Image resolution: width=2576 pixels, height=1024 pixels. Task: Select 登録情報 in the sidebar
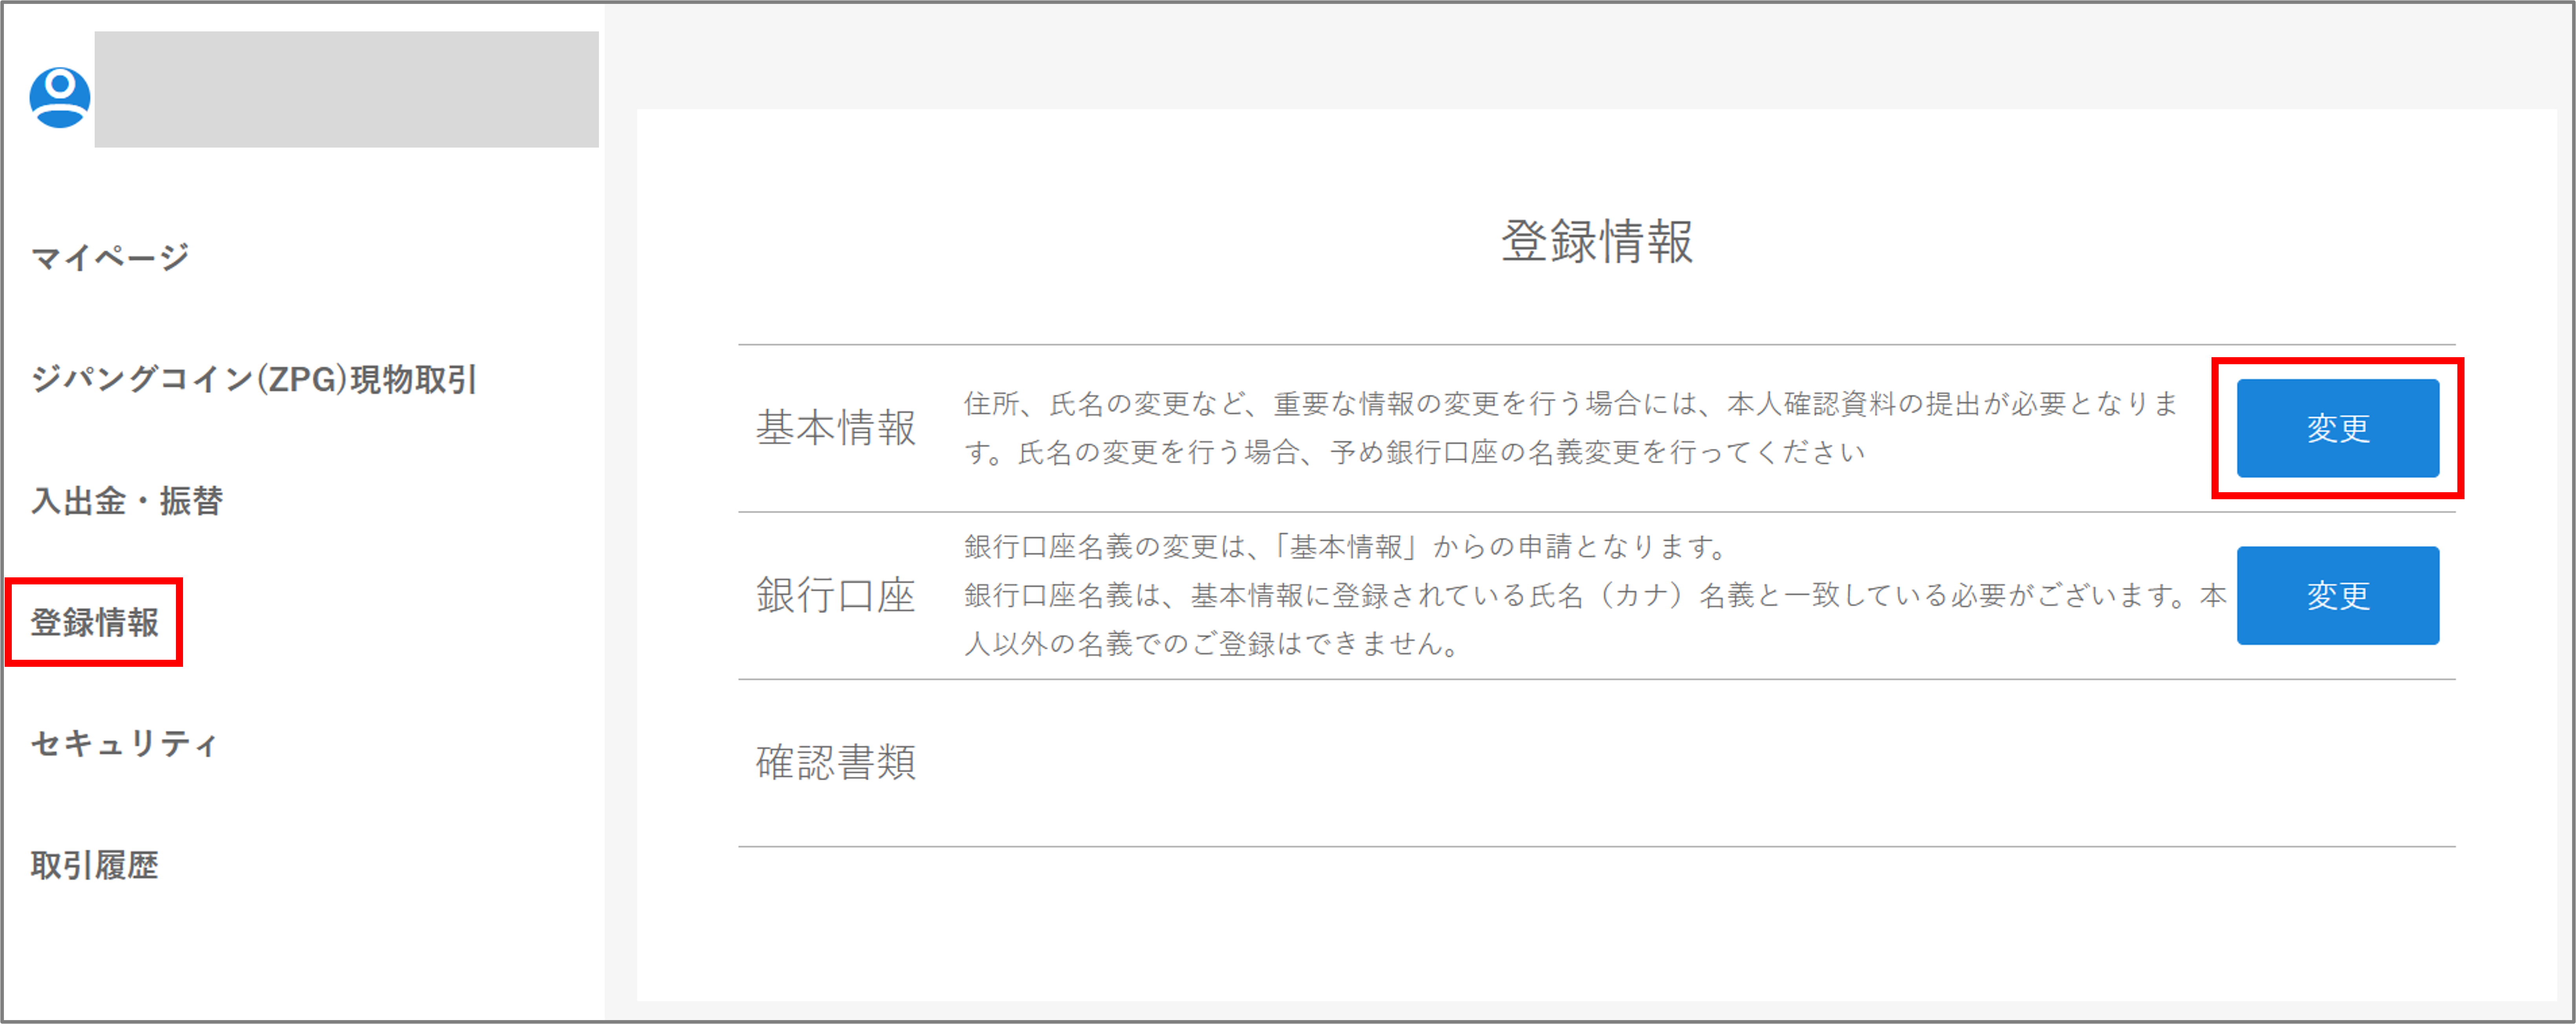coord(95,622)
